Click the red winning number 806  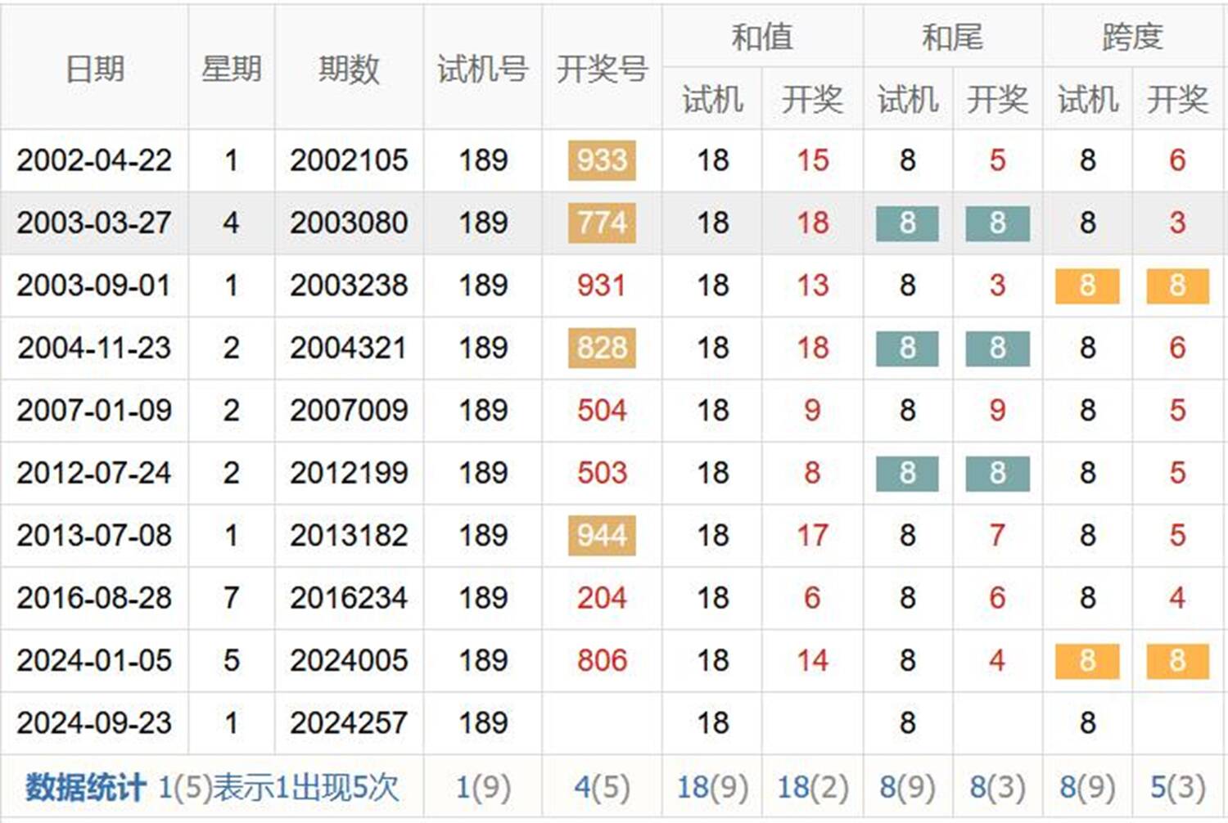click(602, 660)
